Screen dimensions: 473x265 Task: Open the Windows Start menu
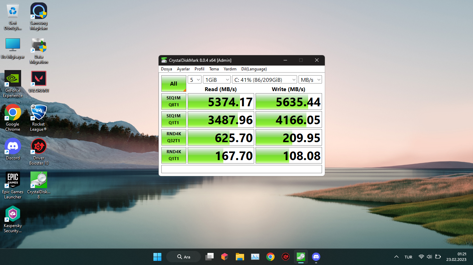tap(158, 257)
